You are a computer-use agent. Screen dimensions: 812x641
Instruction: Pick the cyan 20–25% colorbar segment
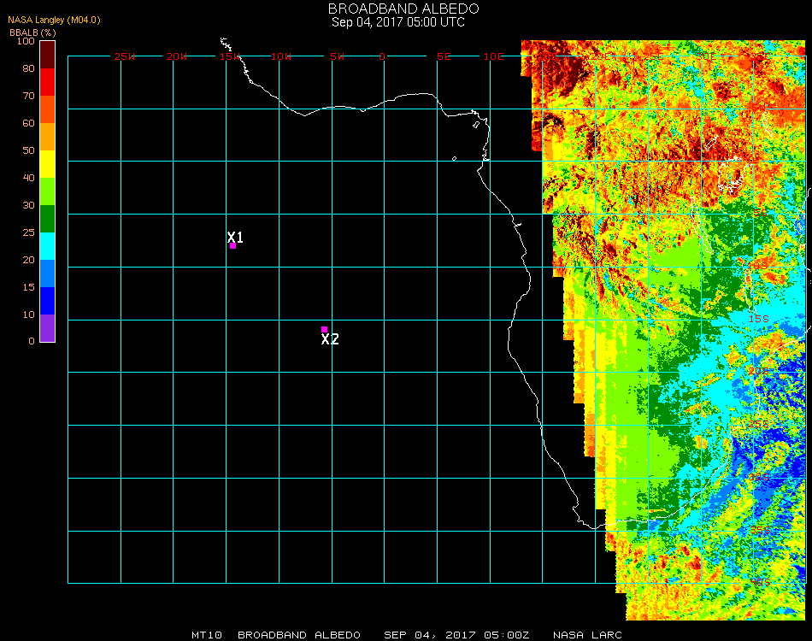click(48, 246)
